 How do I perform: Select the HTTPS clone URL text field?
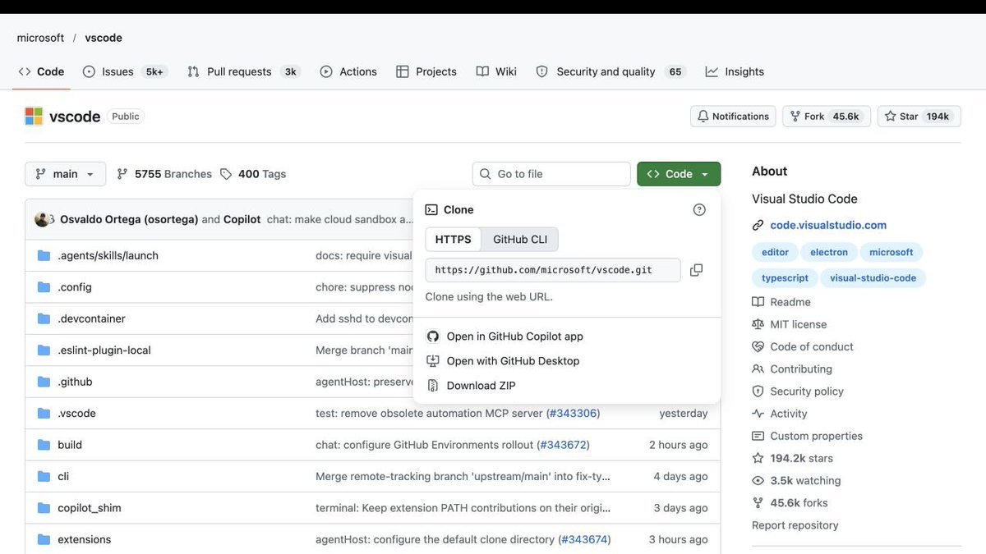pos(553,270)
